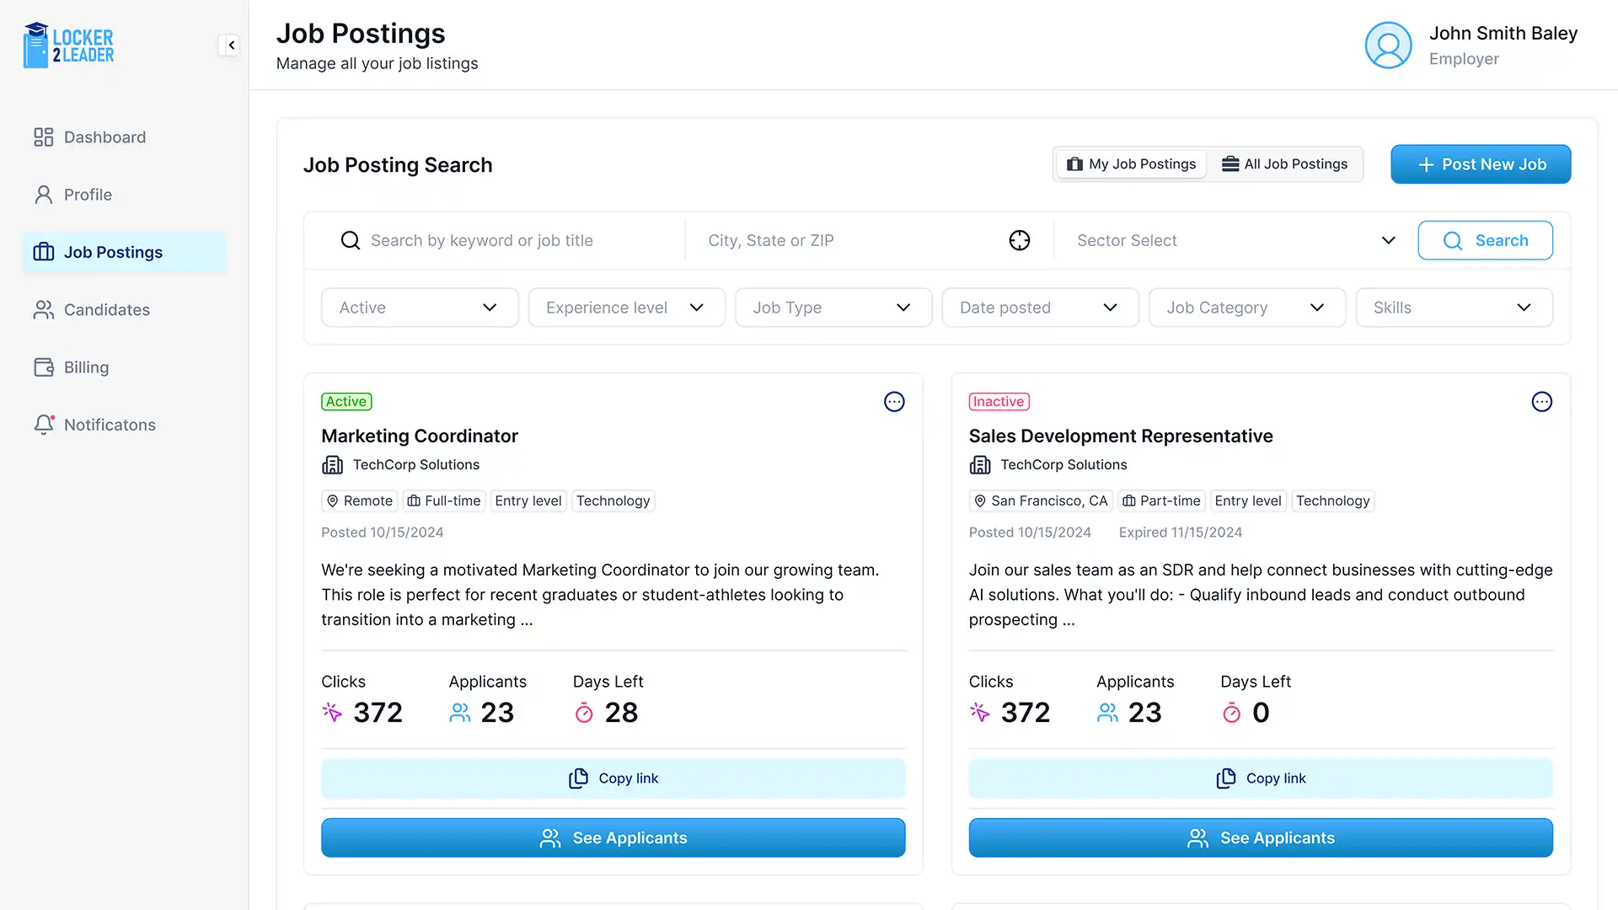Open Notifications from the bell icon
This screenshot has height=910, width=1618.
(x=44, y=425)
